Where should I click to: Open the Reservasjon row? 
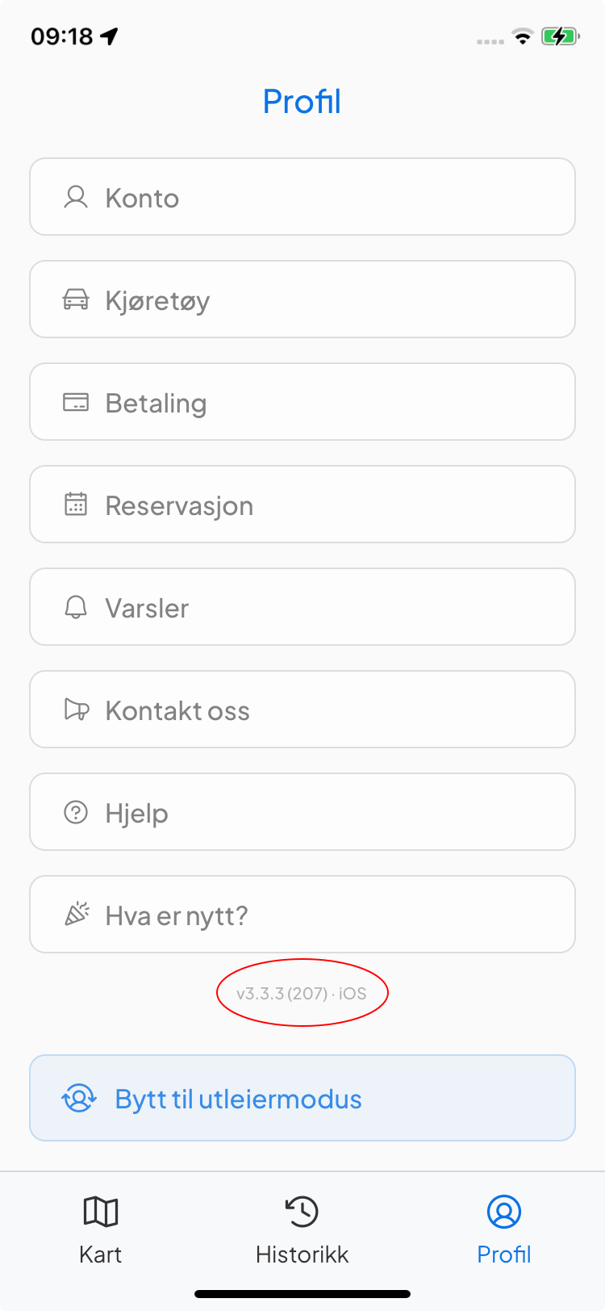(302, 505)
